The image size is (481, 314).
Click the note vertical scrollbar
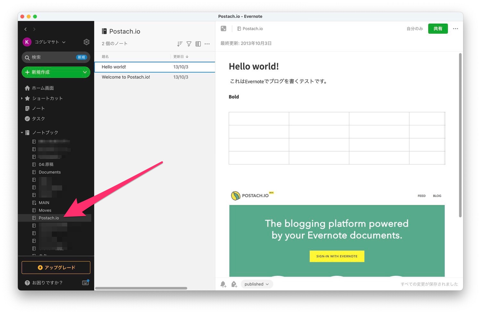tap(460, 135)
